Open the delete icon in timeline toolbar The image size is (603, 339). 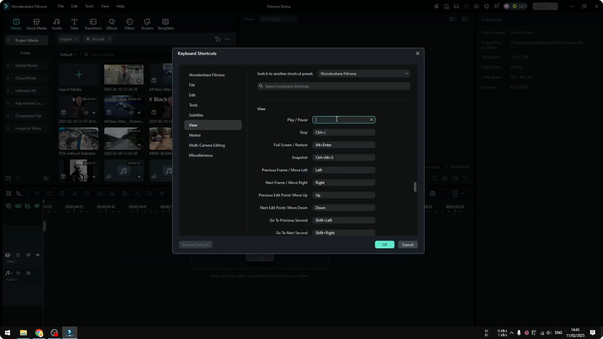tap(62, 193)
